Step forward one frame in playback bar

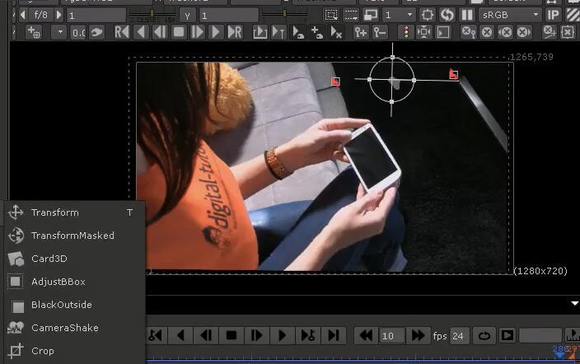257,335
